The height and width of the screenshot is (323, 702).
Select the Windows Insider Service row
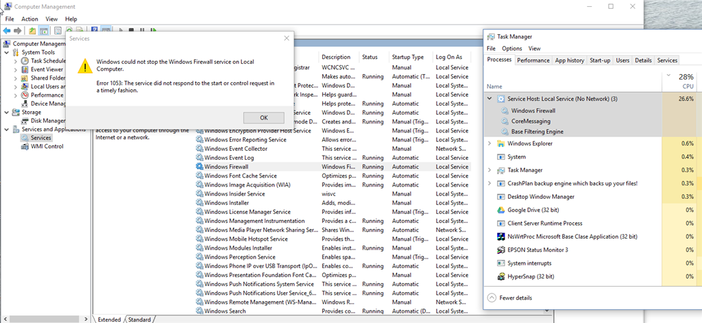pos(332,194)
